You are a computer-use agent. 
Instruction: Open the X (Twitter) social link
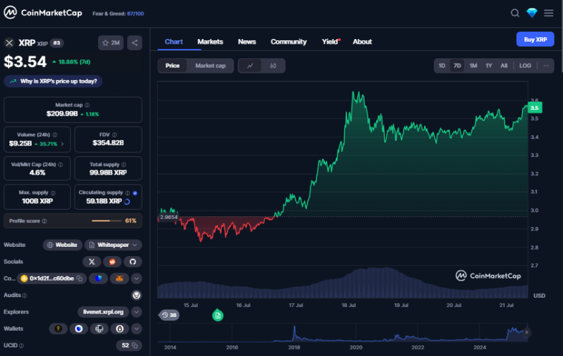click(91, 261)
